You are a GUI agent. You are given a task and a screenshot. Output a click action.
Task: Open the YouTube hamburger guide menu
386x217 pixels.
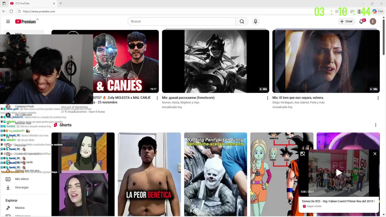8,21
